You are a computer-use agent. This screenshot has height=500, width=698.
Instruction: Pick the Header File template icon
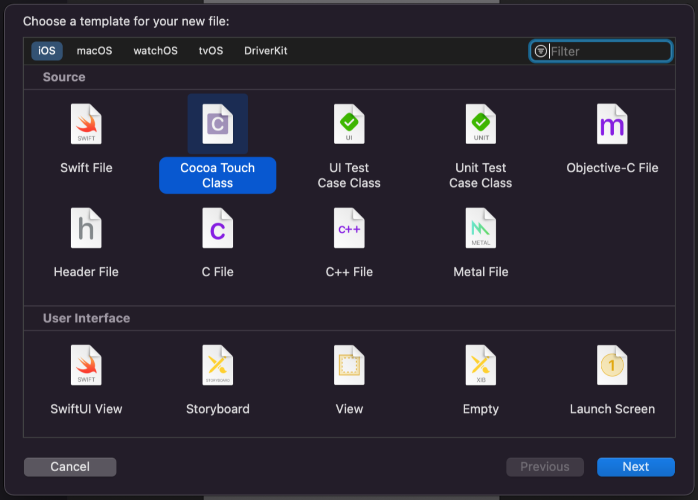click(x=86, y=228)
